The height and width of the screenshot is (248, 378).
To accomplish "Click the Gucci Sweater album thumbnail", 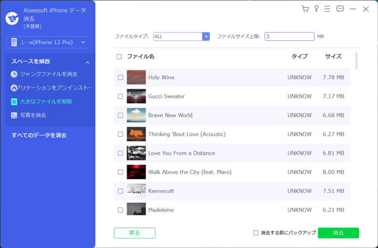I will (x=136, y=96).
